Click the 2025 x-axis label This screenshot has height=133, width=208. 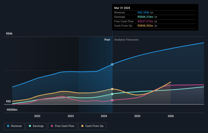(137, 116)
